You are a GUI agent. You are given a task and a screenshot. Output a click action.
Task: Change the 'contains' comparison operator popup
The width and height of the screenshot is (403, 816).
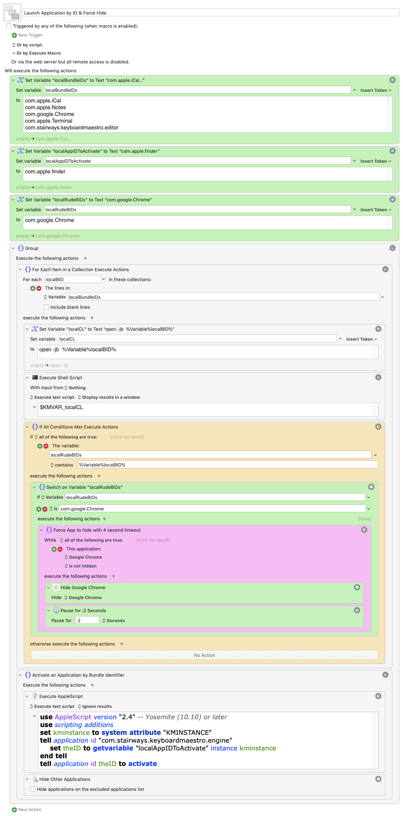(x=62, y=465)
